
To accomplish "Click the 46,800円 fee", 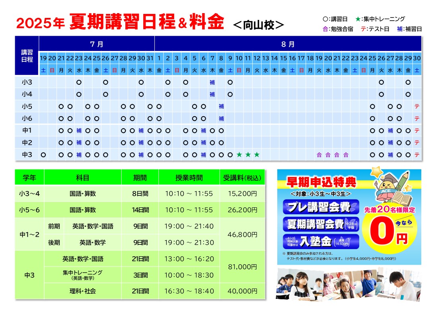I will (242, 234).
